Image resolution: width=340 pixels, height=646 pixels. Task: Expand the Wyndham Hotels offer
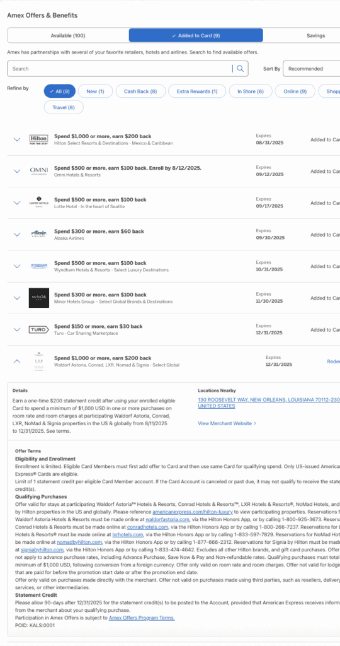click(17, 266)
